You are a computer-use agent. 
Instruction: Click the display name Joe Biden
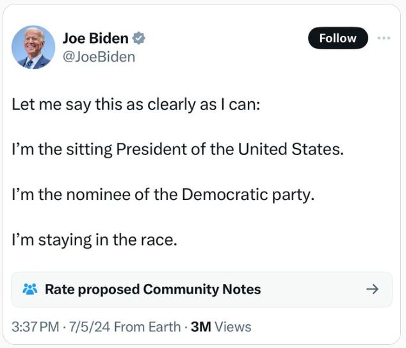pyautogui.click(x=95, y=38)
